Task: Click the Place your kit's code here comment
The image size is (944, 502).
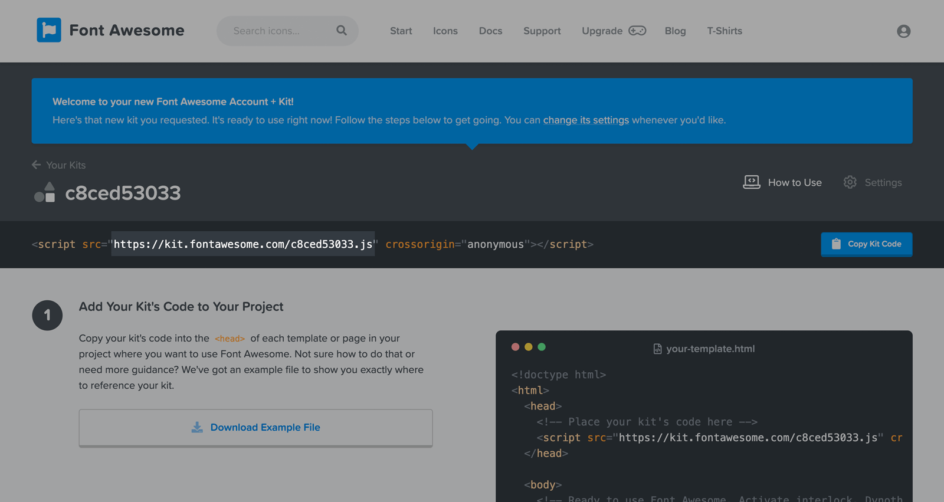Action: (x=647, y=422)
